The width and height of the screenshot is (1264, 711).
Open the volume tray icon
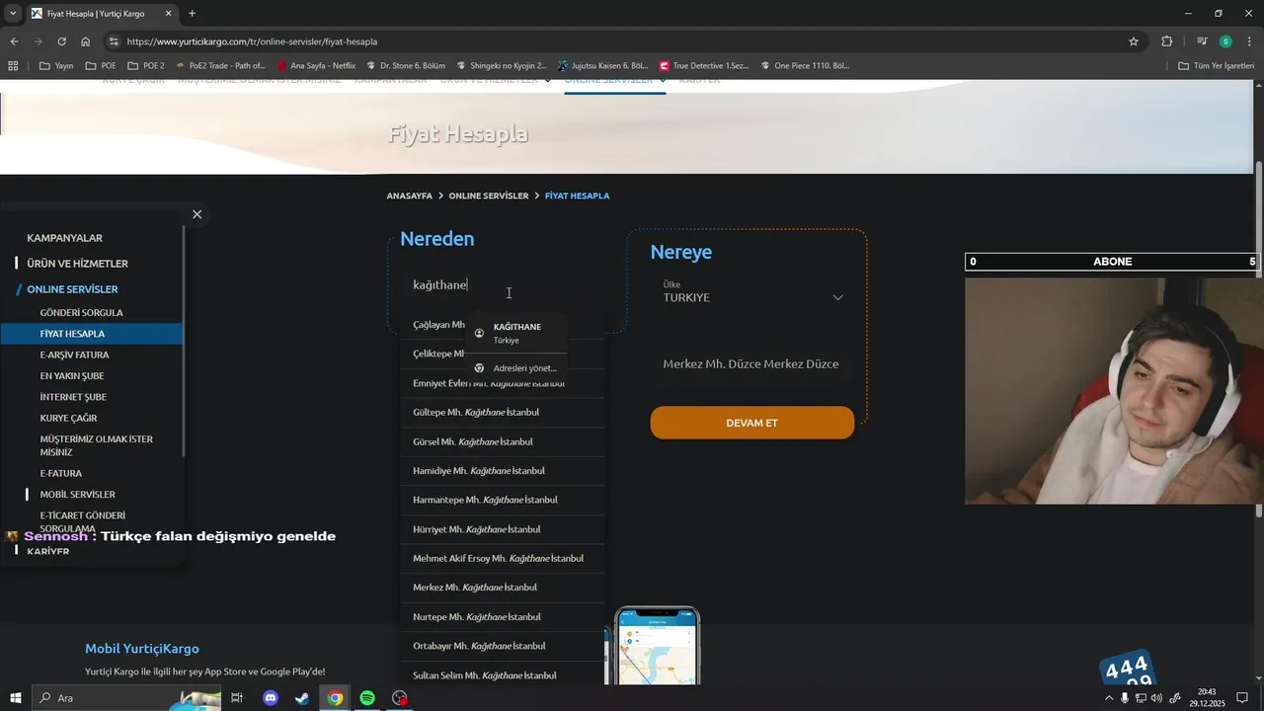[1157, 698]
